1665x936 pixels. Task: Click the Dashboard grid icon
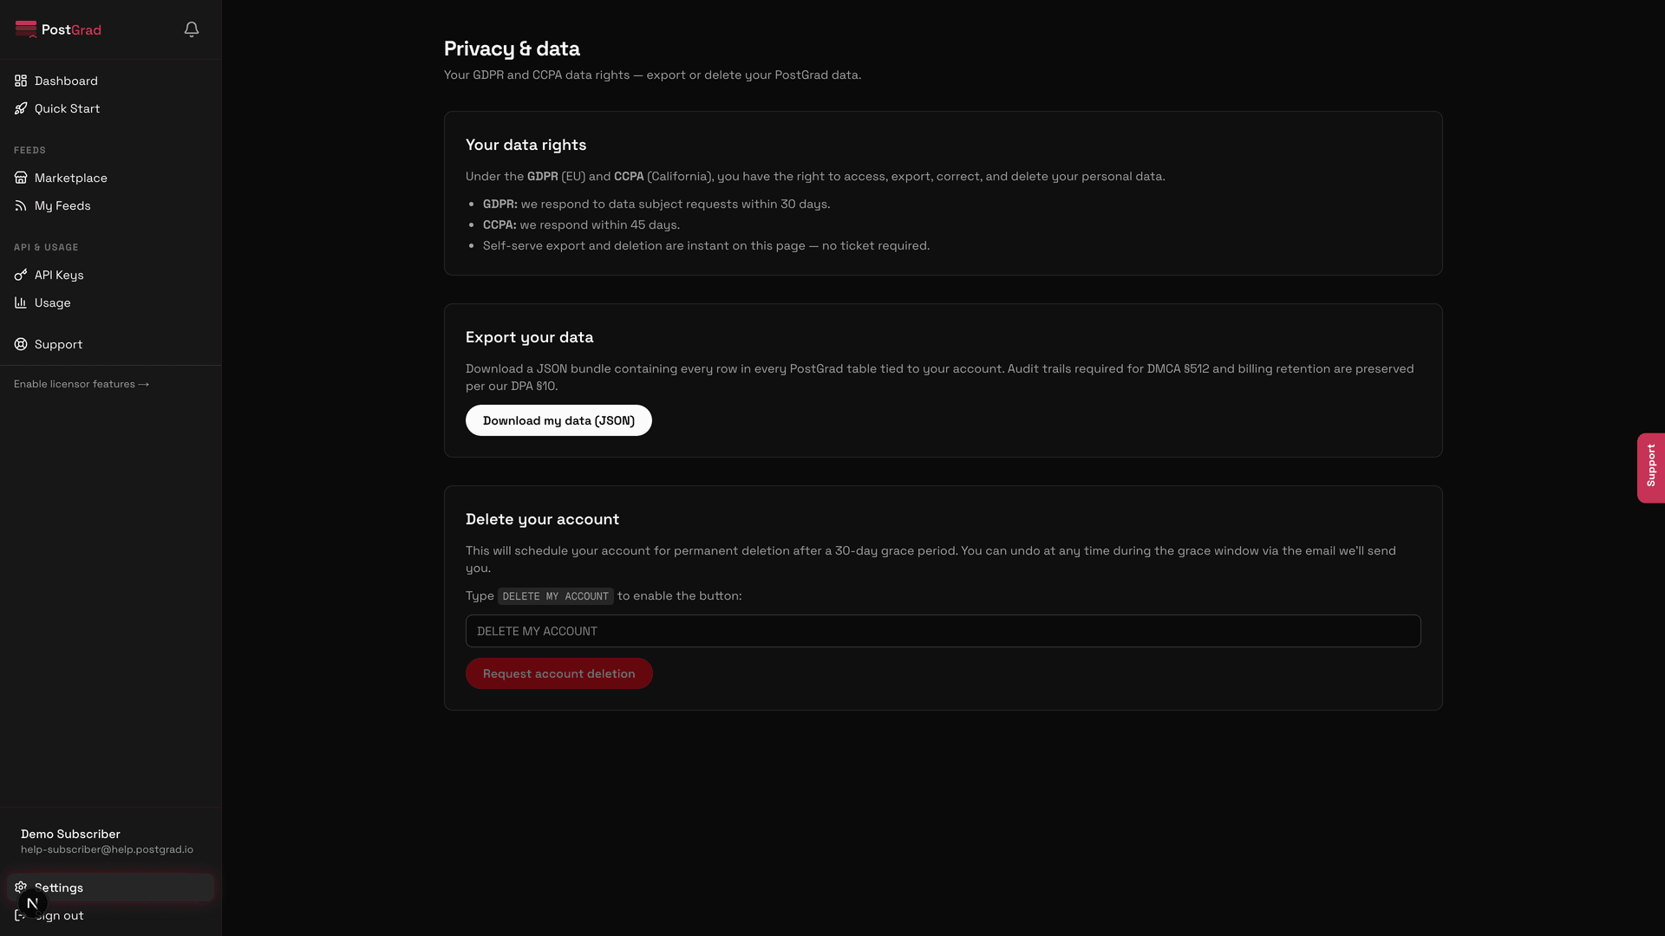(x=21, y=81)
